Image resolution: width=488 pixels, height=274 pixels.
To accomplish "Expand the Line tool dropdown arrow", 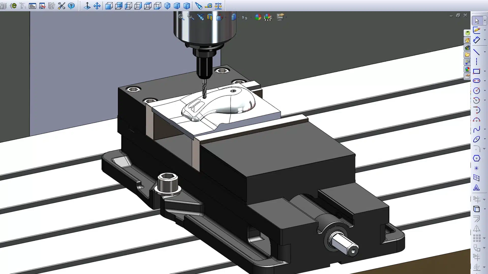I will (485, 52).
